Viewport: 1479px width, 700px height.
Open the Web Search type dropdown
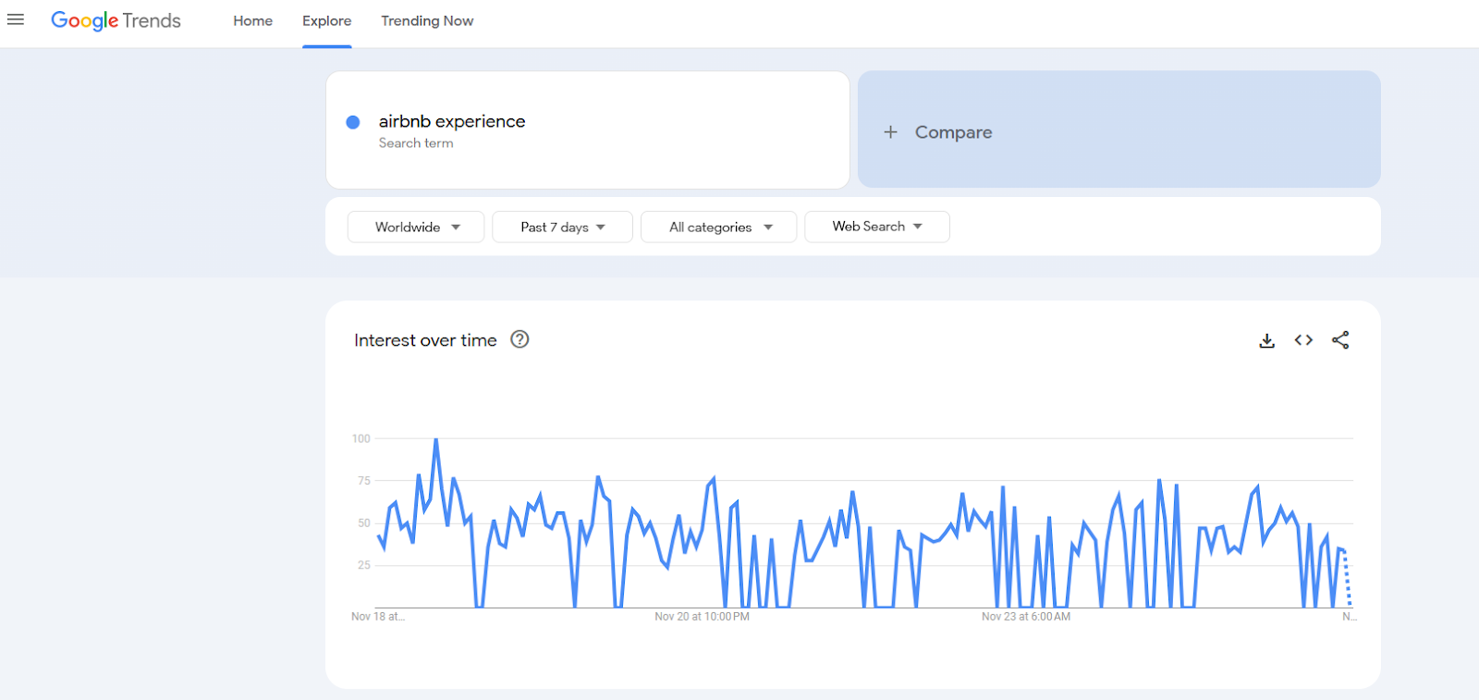pyautogui.click(x=877, y=227)
